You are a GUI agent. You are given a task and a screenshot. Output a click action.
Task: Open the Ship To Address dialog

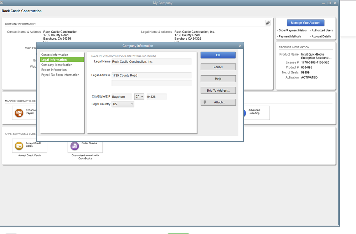pyautogui.click(x=218, y=90)
